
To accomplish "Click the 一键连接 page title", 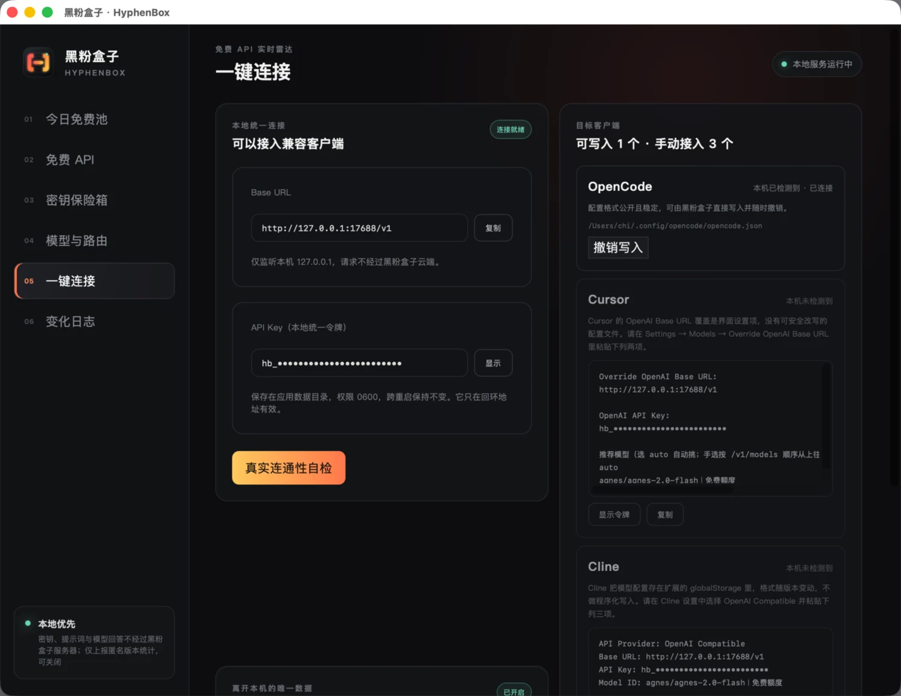I will pos(253,72).
